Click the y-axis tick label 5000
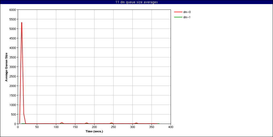The image size is (273, 137). [x=13, y=29]
